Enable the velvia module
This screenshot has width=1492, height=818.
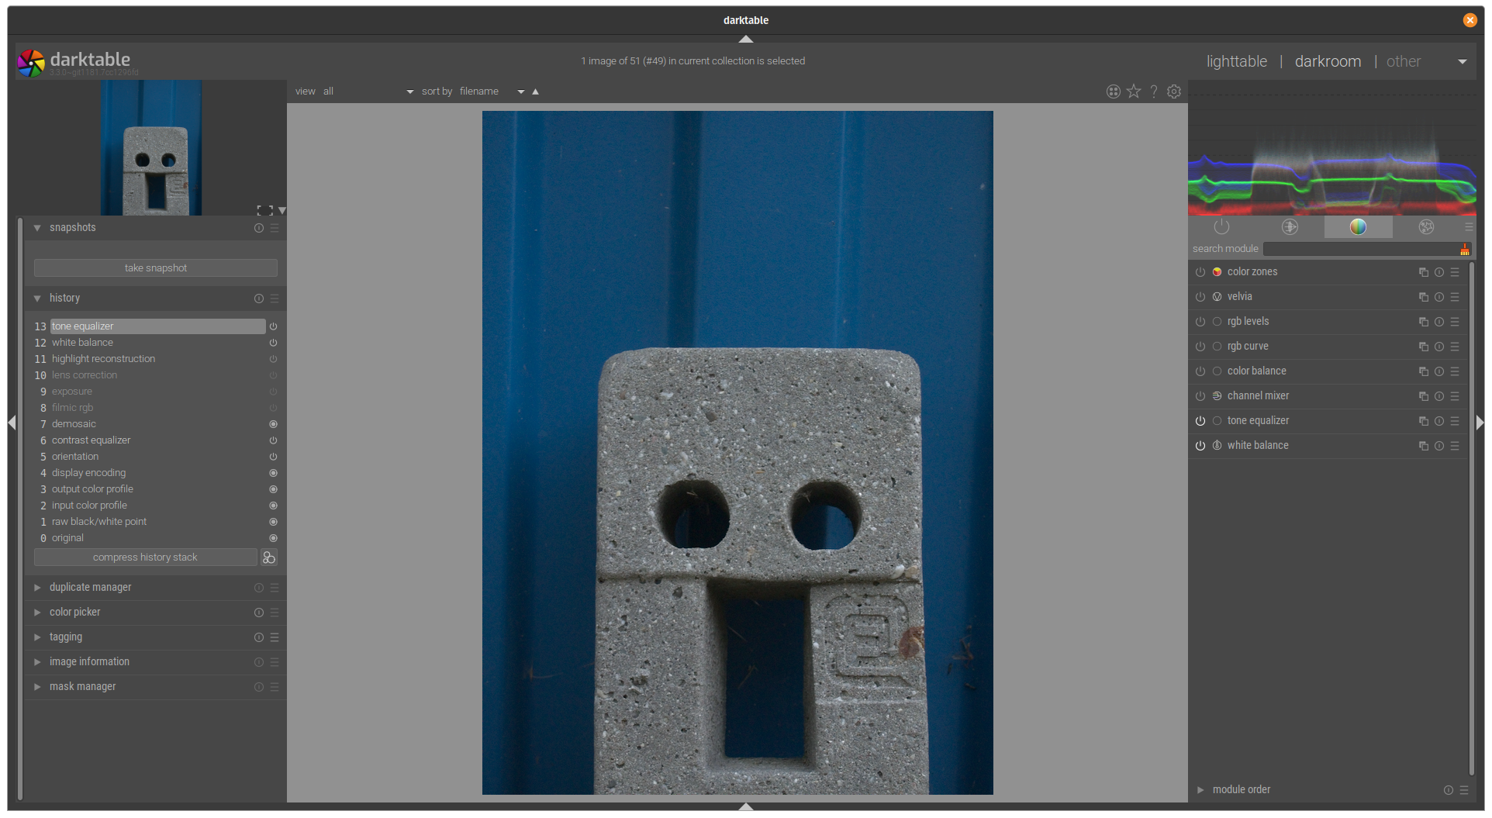[x=1200, y=296]
